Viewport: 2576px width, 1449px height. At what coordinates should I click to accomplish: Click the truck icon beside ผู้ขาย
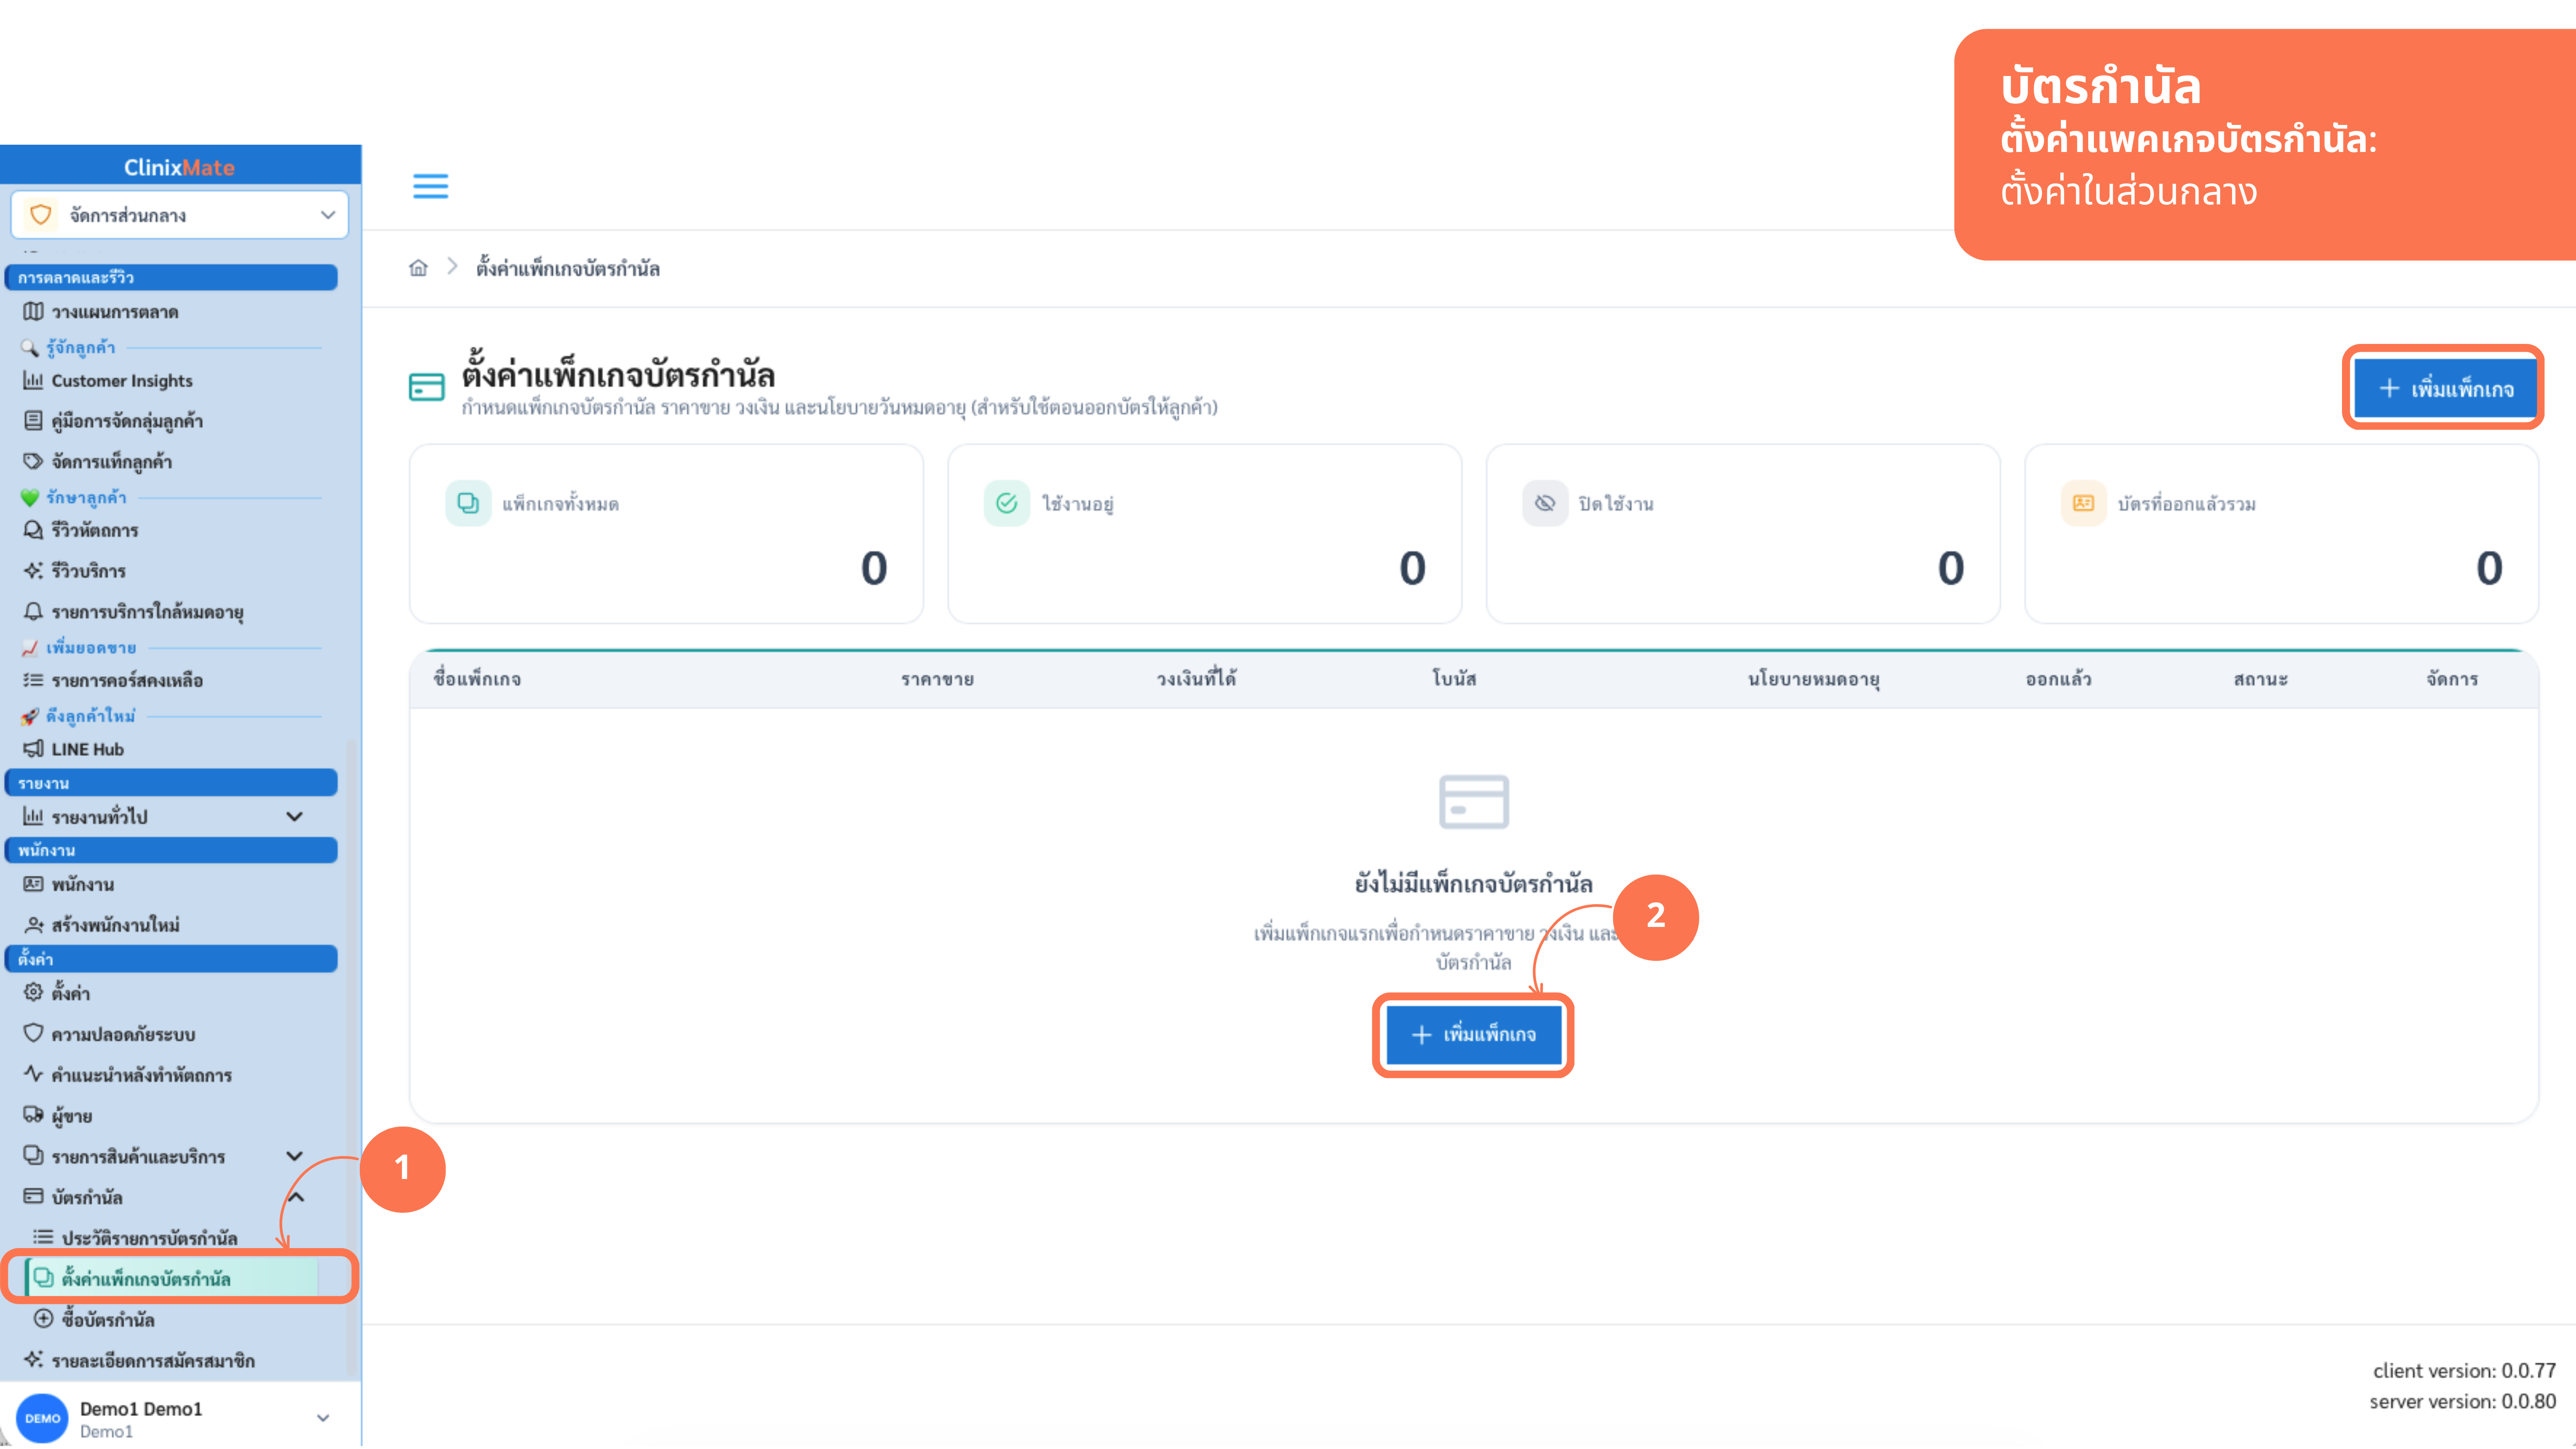coord(33,1115)
